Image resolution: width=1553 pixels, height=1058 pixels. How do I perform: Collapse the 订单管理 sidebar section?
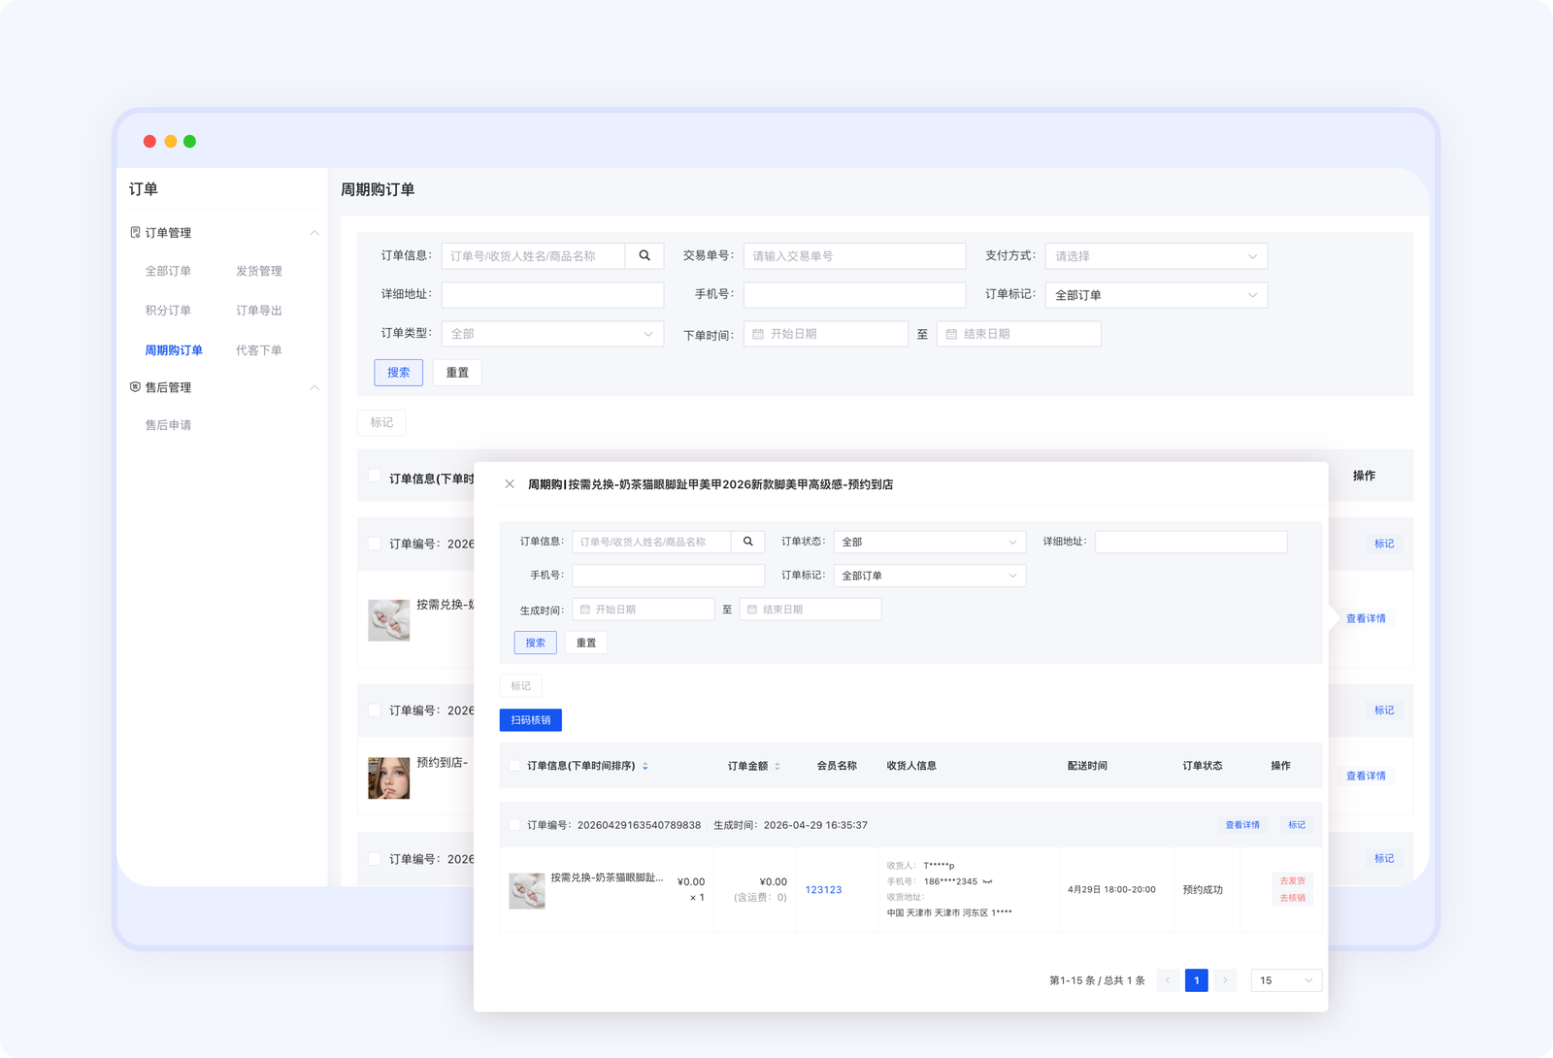coord(314,233)
